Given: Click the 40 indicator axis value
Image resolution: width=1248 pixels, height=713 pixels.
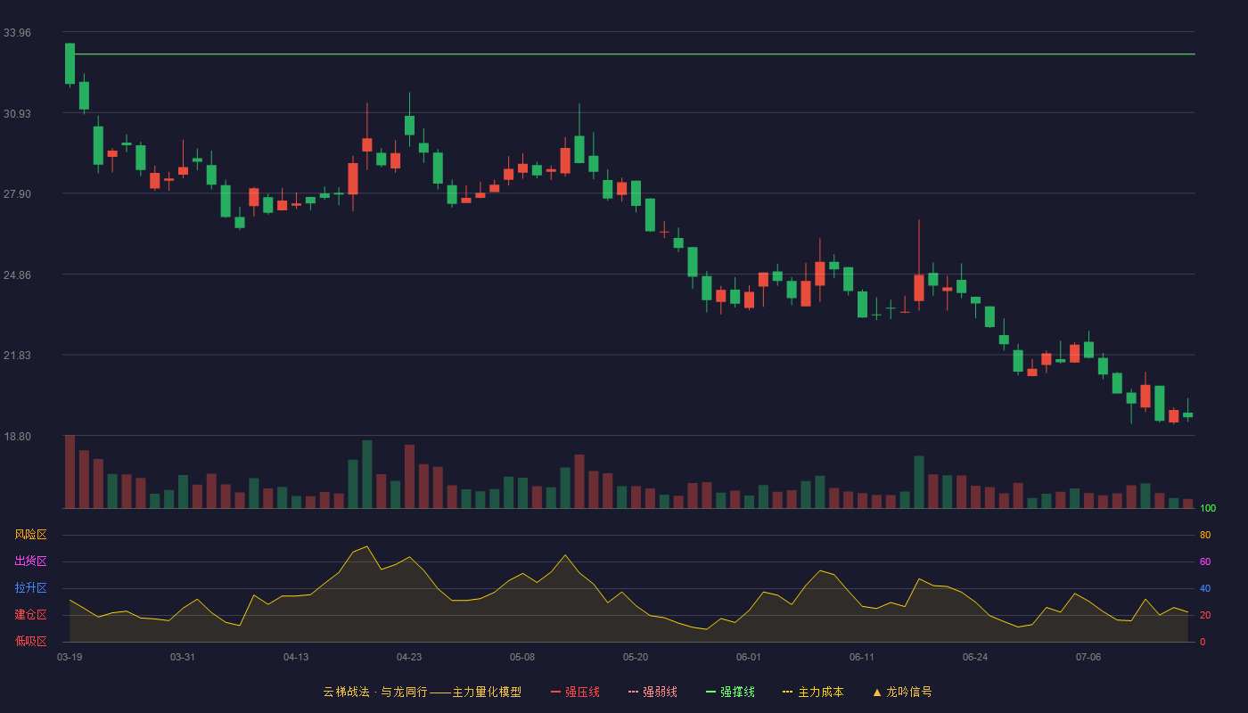Looking at the screenshot, I should click(1205, 589).
